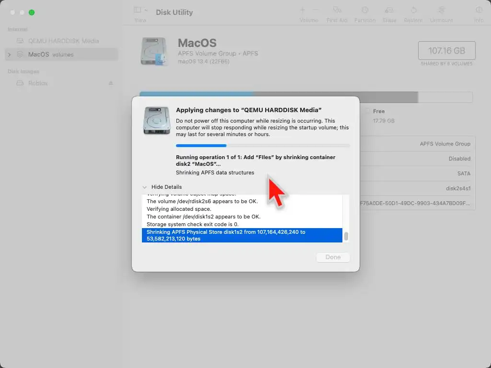Click the MacOS volume drive icon
Screen dimensions: 491x368
pos(153,51)
